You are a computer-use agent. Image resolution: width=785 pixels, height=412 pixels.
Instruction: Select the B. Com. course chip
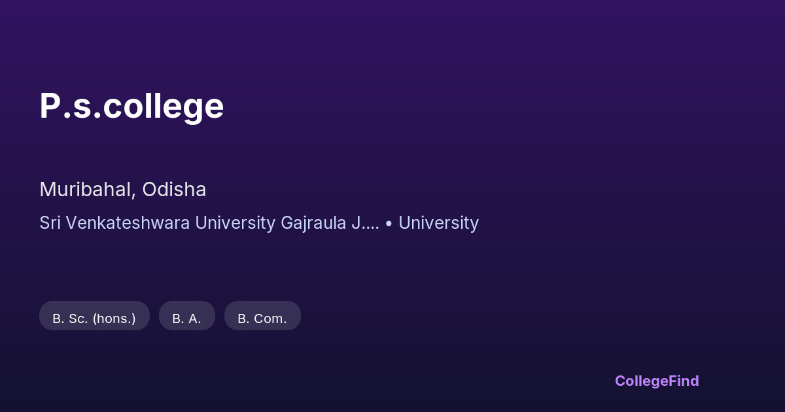(x=262, y=318)
